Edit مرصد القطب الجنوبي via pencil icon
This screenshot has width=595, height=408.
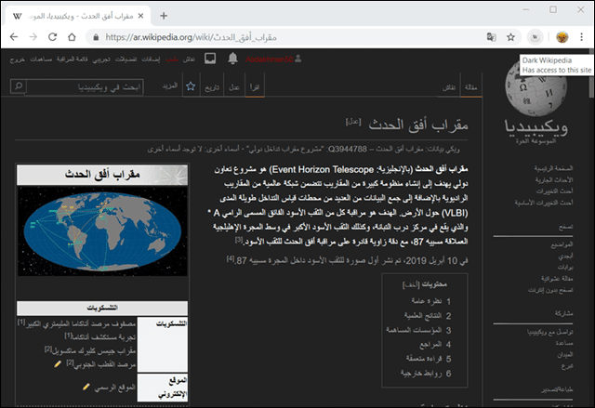pyautogui.click(x=58, y=364)
